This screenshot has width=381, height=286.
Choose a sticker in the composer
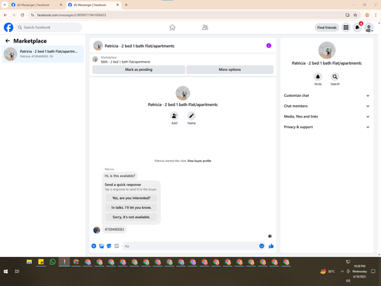pyautogui.click(x=109, y=246)
